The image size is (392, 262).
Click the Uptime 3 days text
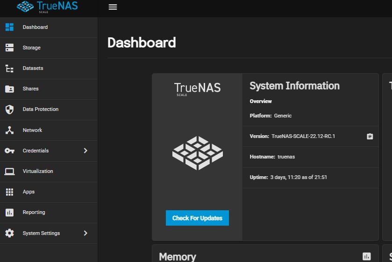tap(288, 177)
